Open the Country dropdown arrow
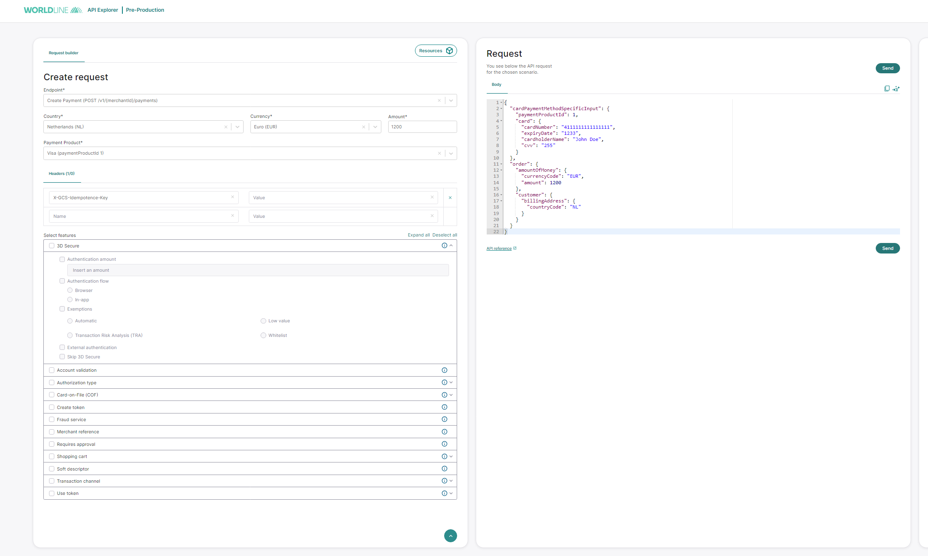The height and width of the screenshot is (556, 928). coord(237,127)
